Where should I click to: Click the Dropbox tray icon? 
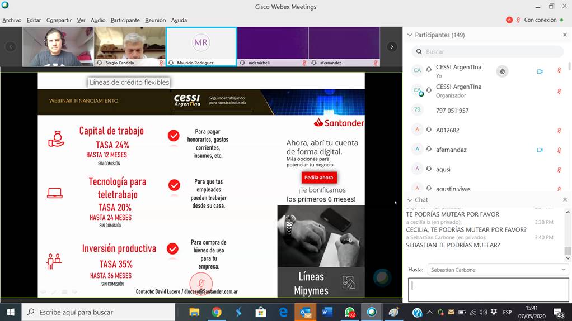click(x=494, y=312)
